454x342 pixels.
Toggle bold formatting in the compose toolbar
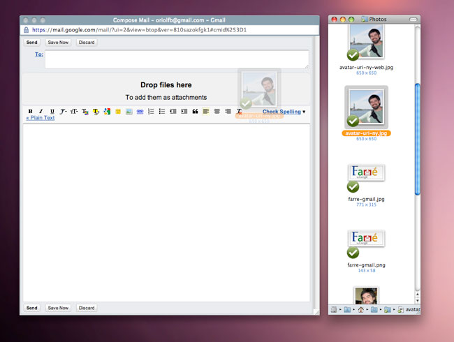30,112
